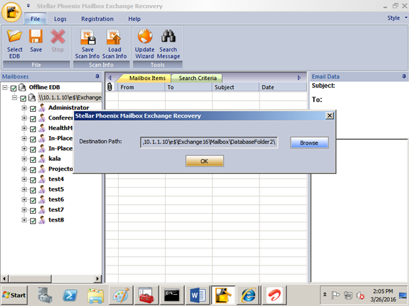Click the Browse button in dialog
The image size is (409, 306).
[x=309, y=143]
